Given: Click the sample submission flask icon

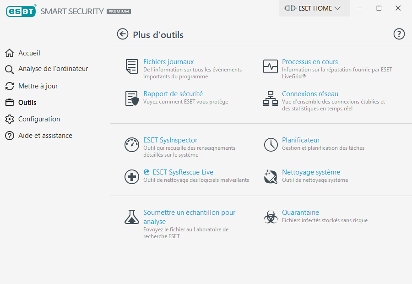Looking at the screenshot, I should point(132,217).
